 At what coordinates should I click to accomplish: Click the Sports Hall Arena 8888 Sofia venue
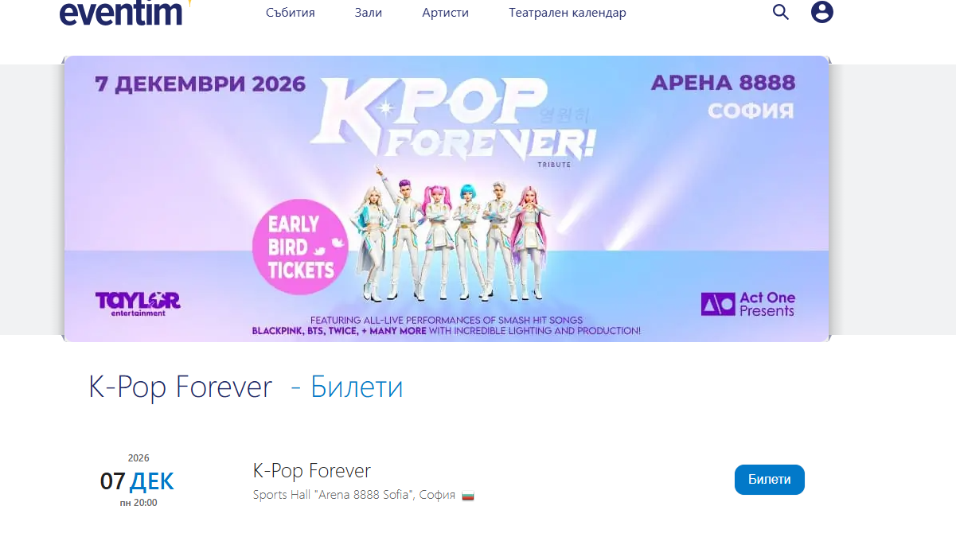(354, 495)
